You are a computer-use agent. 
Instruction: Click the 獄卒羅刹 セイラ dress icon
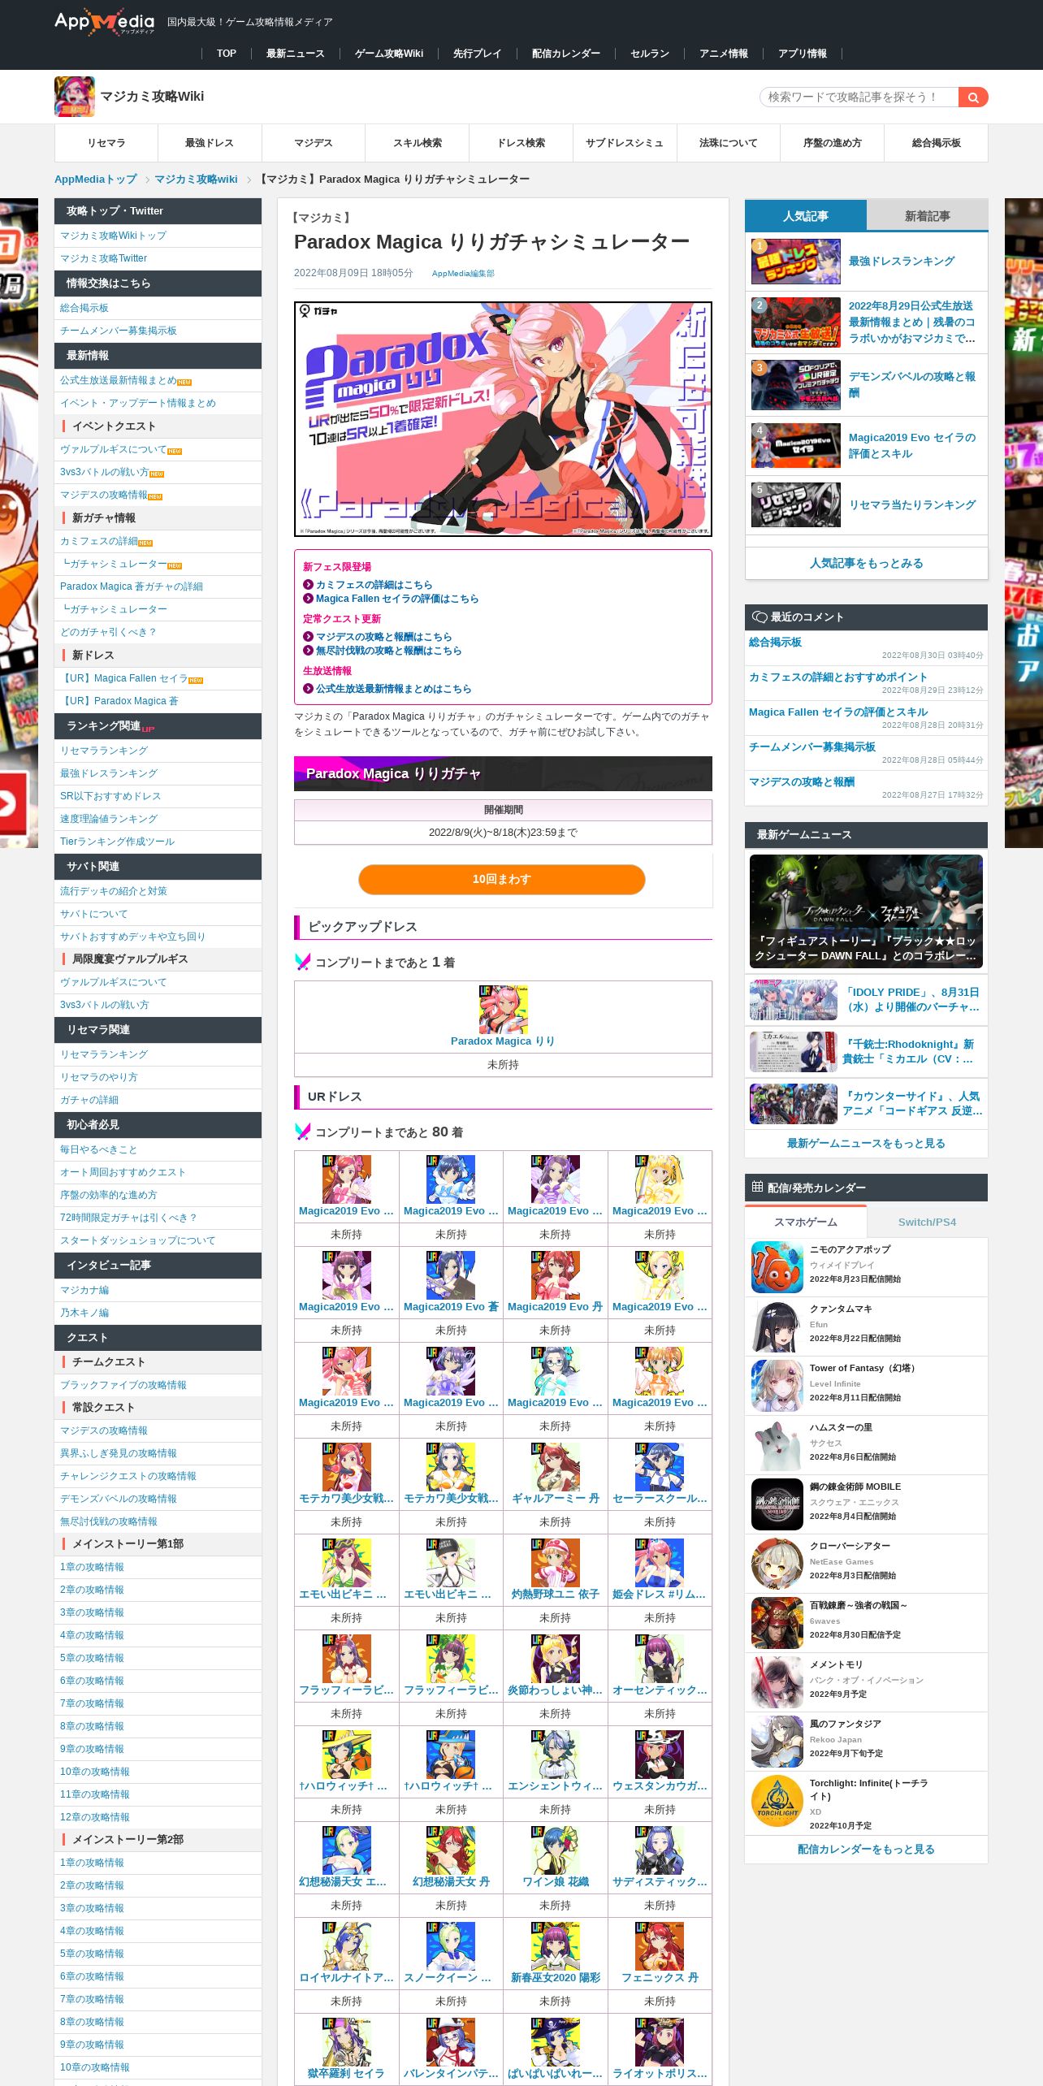(346, 2041)
